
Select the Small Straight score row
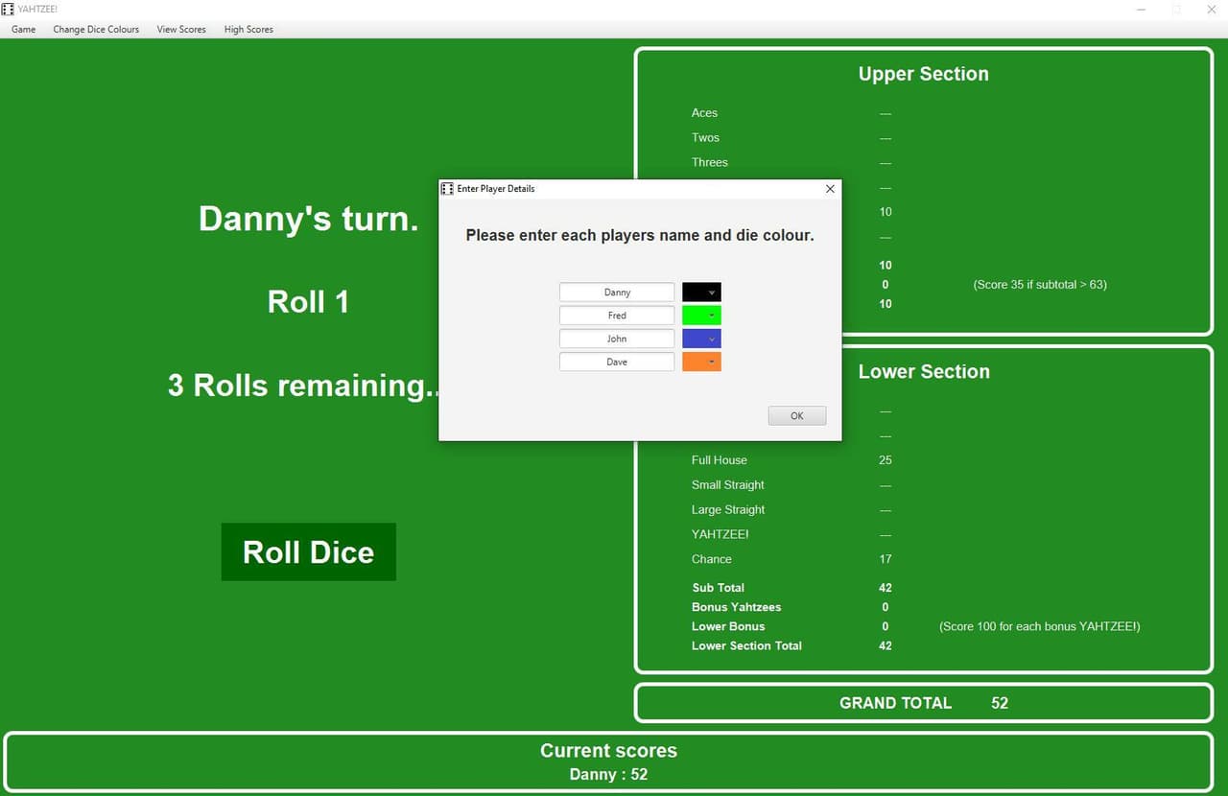click(791, 485)
